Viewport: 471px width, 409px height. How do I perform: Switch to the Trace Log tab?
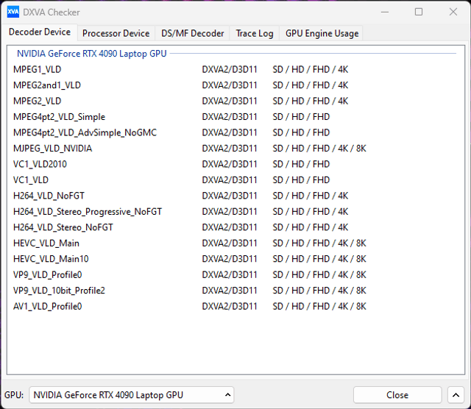coord(255,33)
